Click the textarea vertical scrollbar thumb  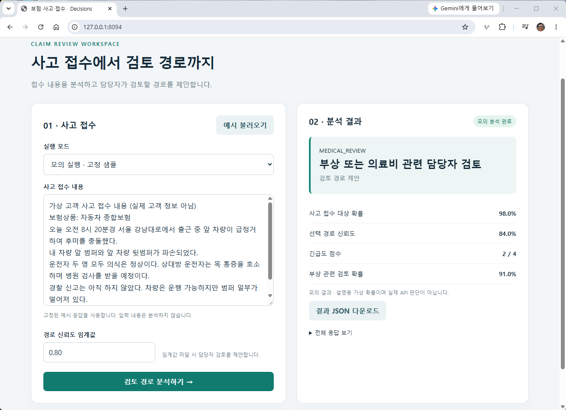click(x=270, y=241)
